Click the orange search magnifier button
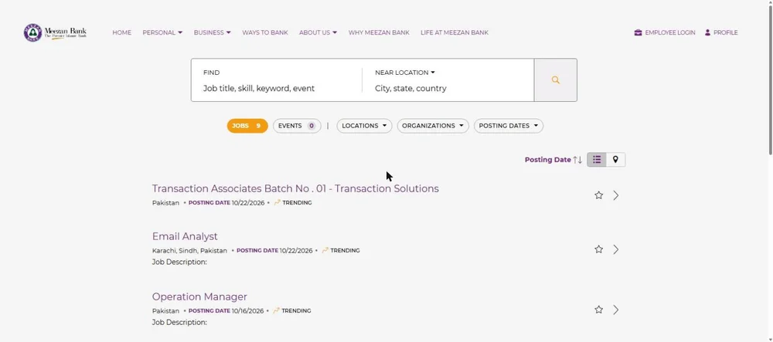The width and height of the screenshot is (773, 342). point(556,80)
